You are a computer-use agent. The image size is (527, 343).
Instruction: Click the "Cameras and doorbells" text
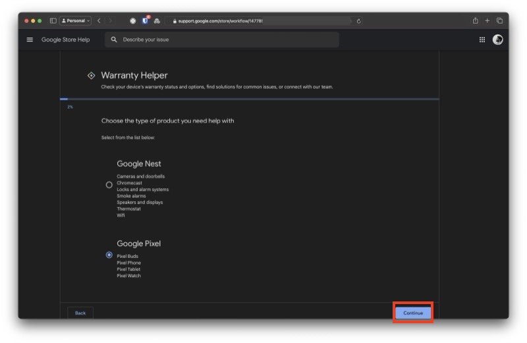(141, 176)
